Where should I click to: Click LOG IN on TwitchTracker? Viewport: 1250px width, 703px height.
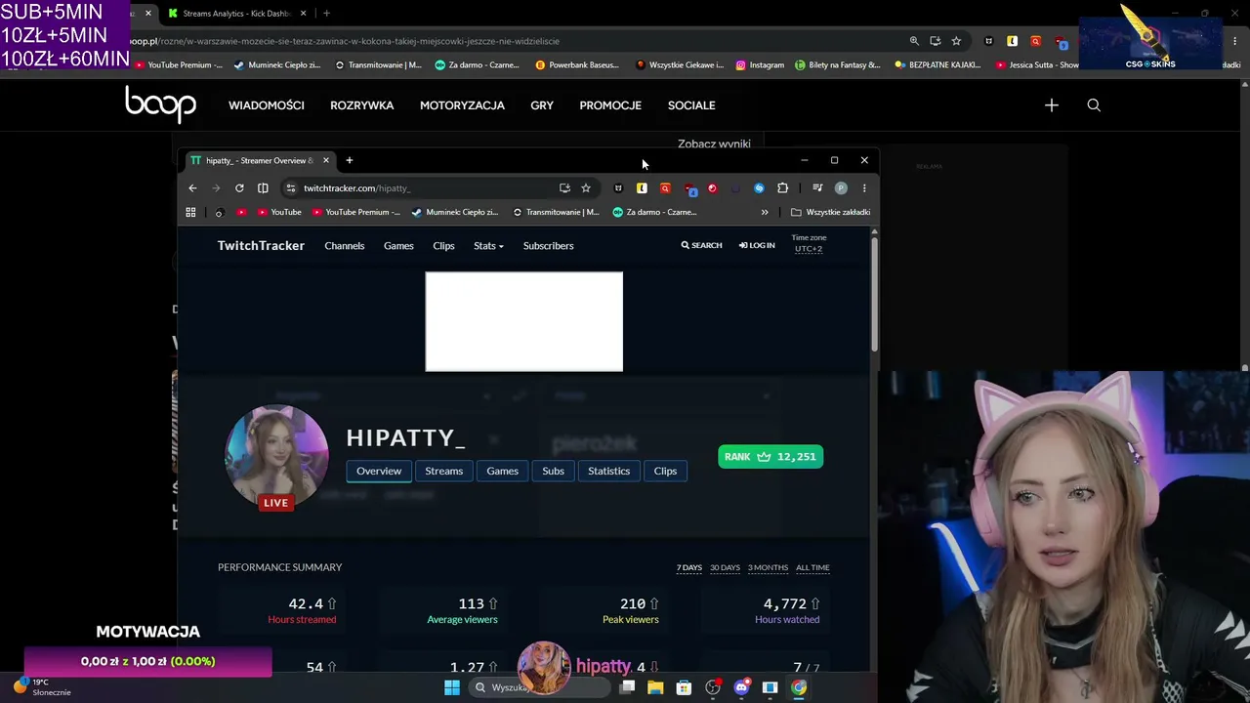(x=757, y=246)
